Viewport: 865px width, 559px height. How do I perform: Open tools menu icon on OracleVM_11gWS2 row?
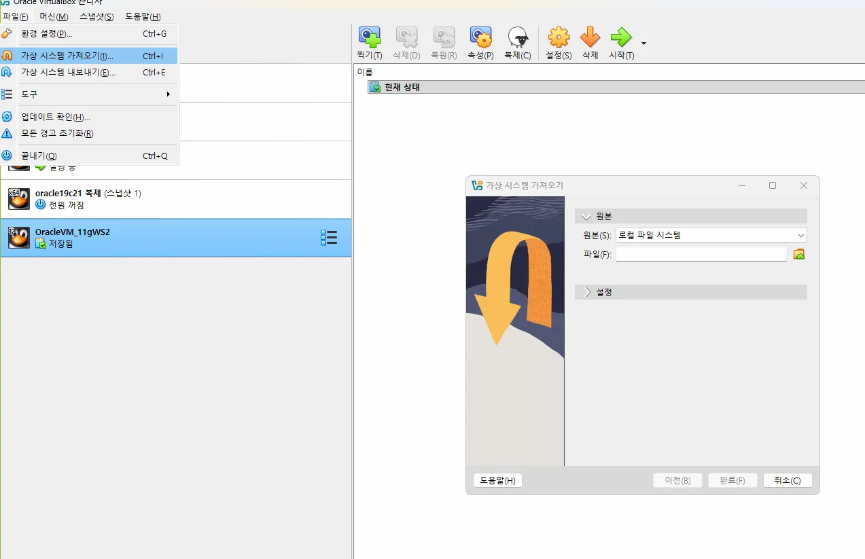(x=329, y=238)
